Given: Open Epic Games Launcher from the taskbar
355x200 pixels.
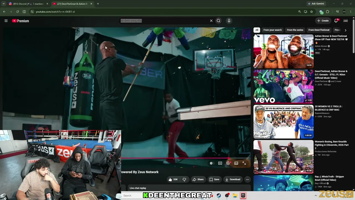Looking at the screenshot, I should coord(243,196).
